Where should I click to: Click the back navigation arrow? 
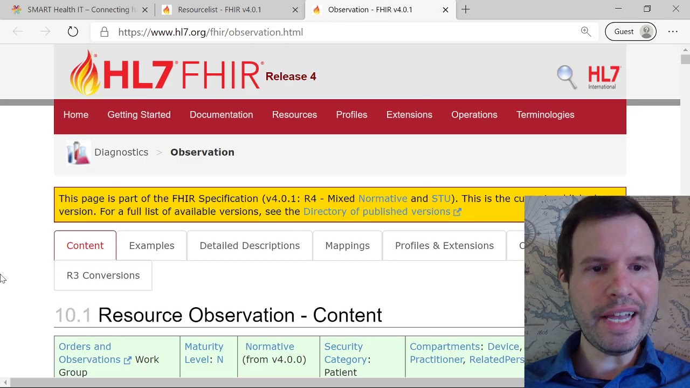(18, 32)
